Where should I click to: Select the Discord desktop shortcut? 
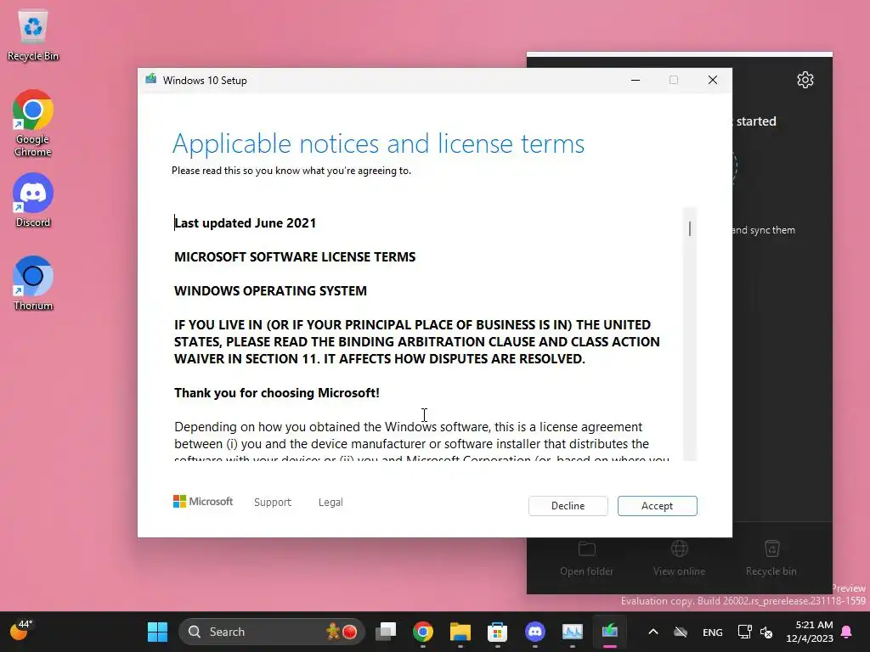point(33,200)
